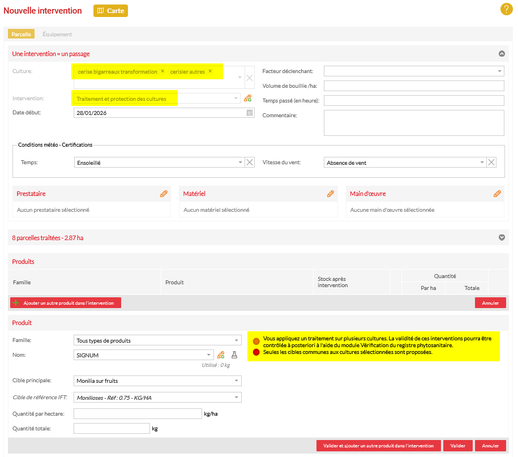Expand the 8 parcelles traitées section
The height and width of the screenshot is (457, 518).
pos(501,238)
